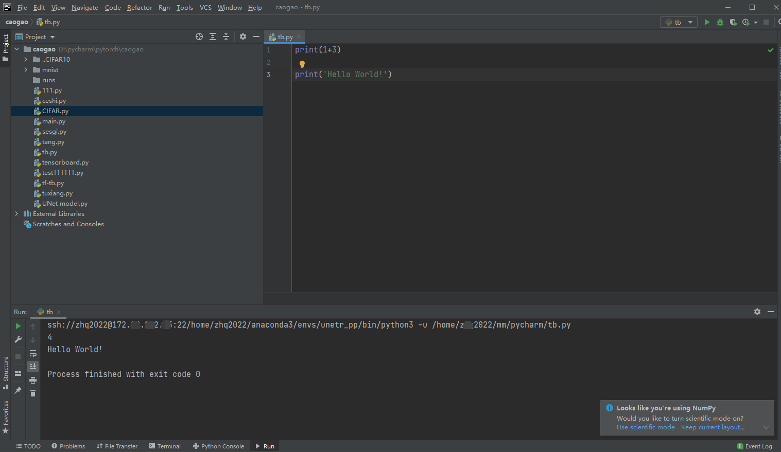Open run configuration wrench in Run panel

click(18, 339)
